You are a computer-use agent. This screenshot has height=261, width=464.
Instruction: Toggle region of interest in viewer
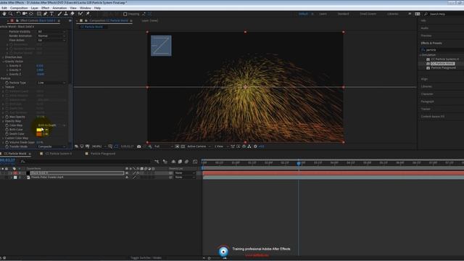coord(177,146)
